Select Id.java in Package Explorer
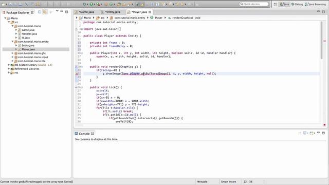This screenshot has width=329, height=185. tap(26, 38)
